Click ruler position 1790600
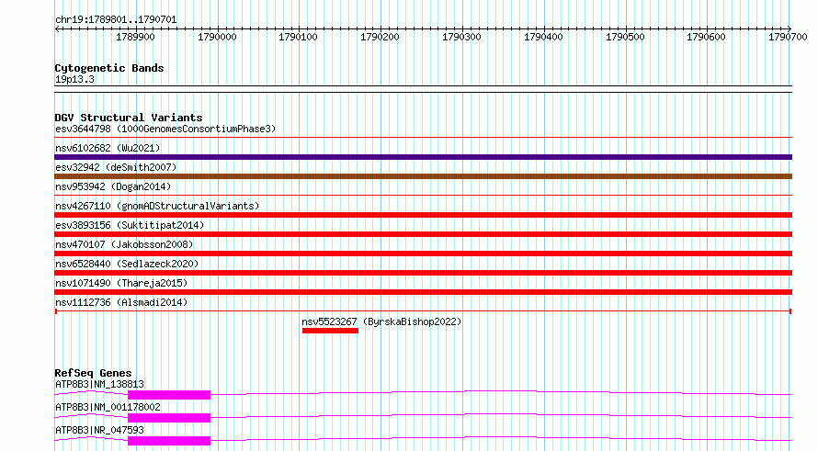Screen dimensions: 818x451 pyautogui.click(x=707, y=37)
